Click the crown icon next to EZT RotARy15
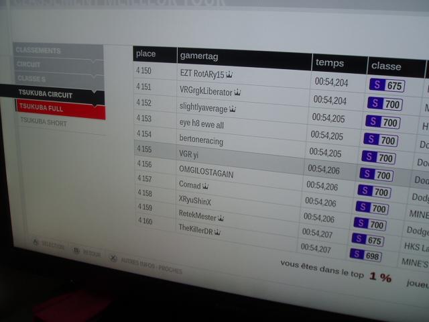The image size is (429, 322). click(x=229, y=74)
